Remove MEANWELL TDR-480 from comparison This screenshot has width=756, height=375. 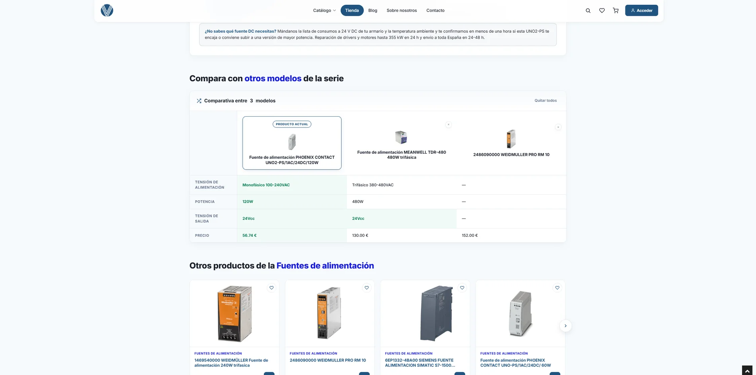448,125
